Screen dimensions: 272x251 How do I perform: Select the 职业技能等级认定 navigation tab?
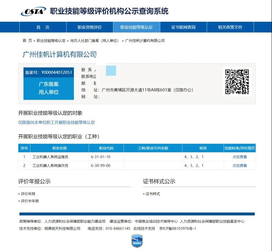[136, 27]
